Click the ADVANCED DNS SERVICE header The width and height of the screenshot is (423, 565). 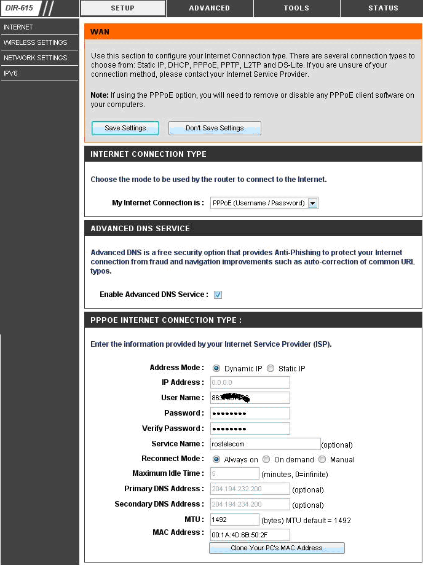click(x=140, y=229)
